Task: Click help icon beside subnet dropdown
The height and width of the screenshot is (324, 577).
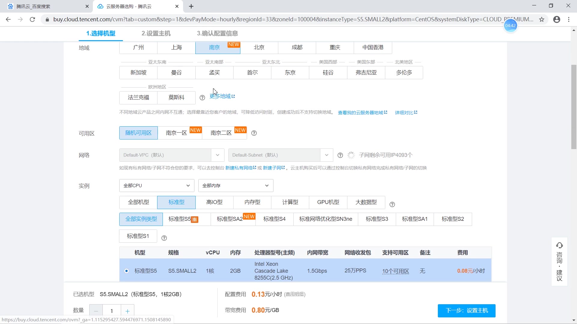Action: [x=340, y=155]
